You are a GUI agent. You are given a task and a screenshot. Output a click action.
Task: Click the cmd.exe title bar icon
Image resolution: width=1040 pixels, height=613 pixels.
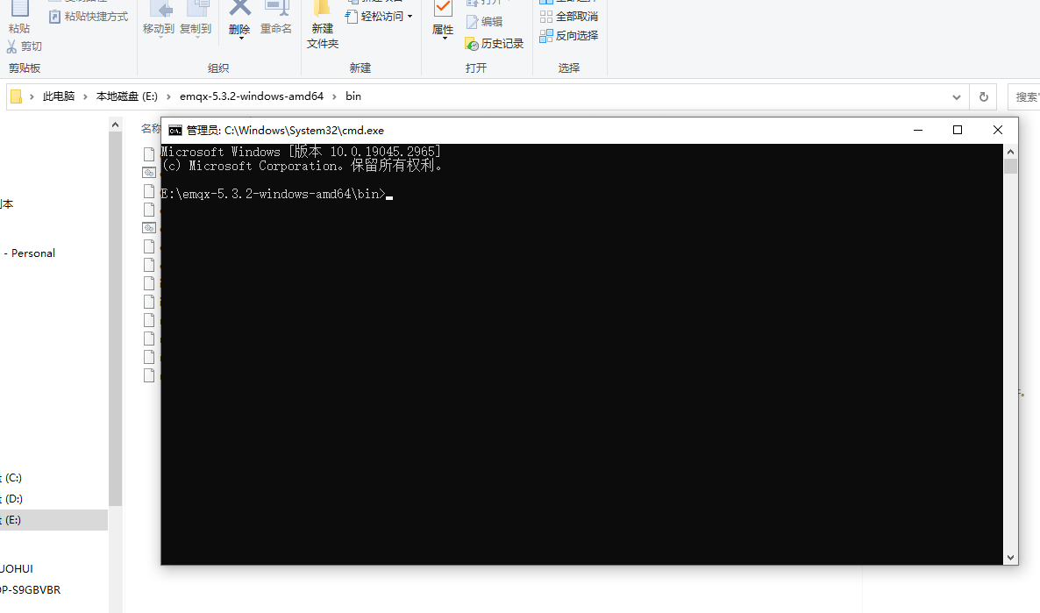point(175,131)
